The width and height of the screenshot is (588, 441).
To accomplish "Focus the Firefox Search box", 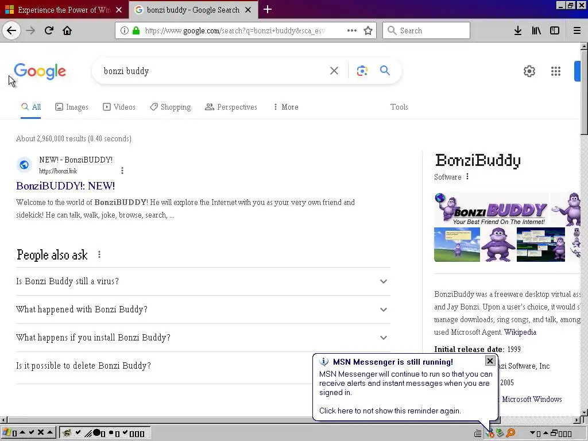I will pyautogui.click(x=427, y=30).
